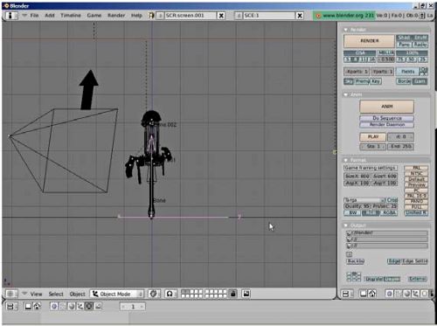Apply the FULL format preset

[x=416, y=207]
